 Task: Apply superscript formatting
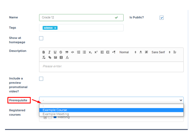pyautogui.click(x=96, y=52)
